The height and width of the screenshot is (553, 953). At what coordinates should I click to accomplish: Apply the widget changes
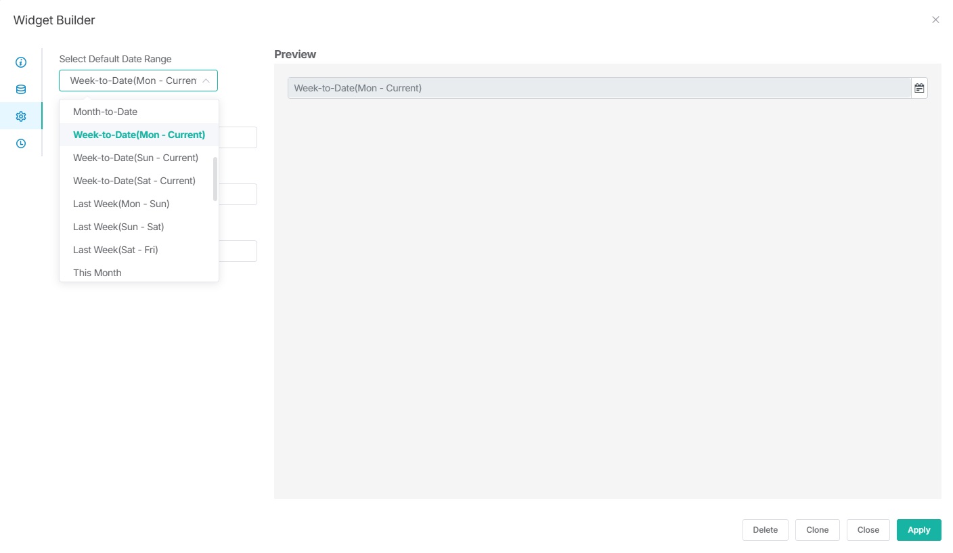(918, 530)
